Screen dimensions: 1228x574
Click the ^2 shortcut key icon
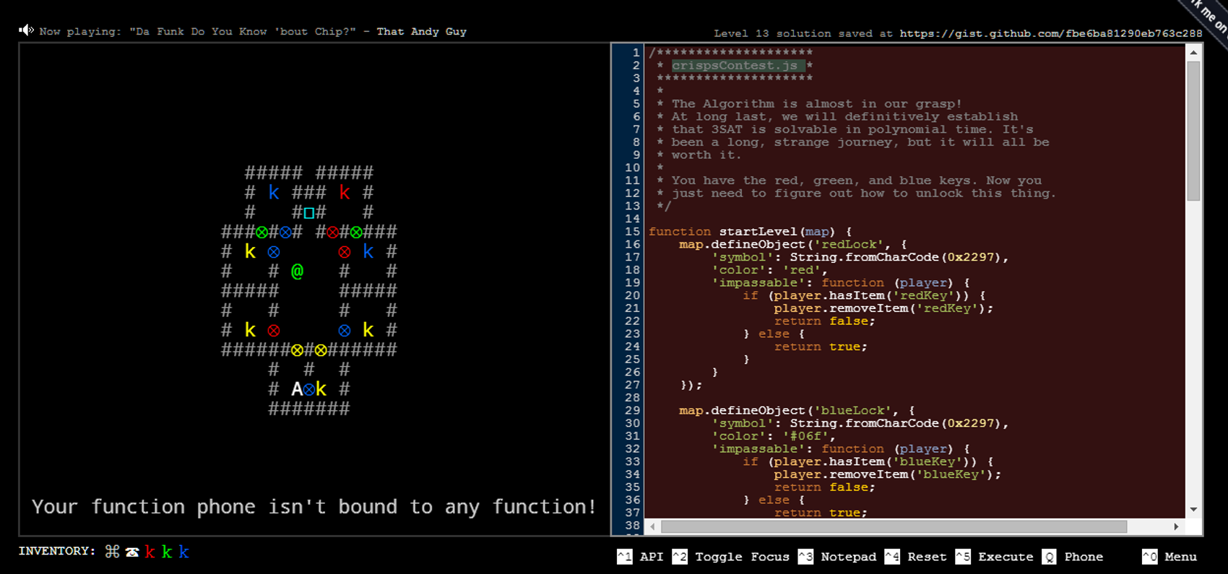pyautogui.click(x=680, y=557)
